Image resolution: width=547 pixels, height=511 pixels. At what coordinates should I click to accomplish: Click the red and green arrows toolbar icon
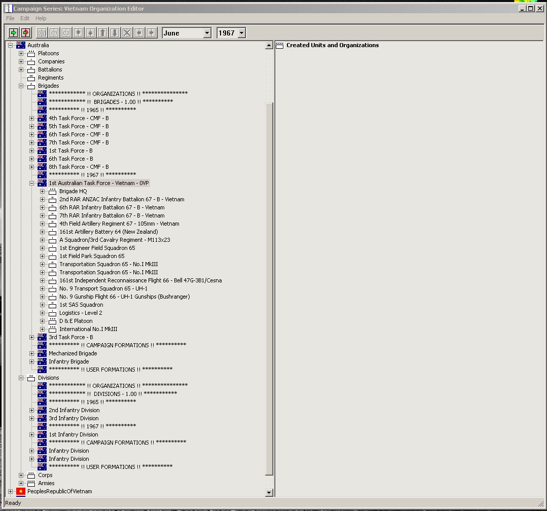(25, 33)
